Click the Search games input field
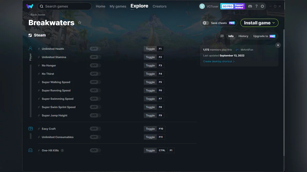This screenshot has width=307, height=172. point(64,6)
